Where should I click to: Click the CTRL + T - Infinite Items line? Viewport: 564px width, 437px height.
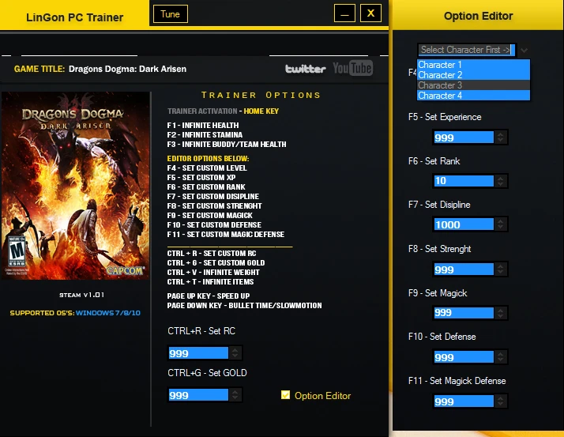tap(210, 281)
